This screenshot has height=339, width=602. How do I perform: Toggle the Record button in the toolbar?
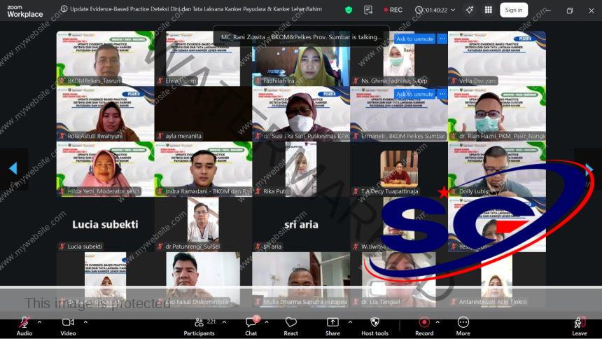[424, 325]
